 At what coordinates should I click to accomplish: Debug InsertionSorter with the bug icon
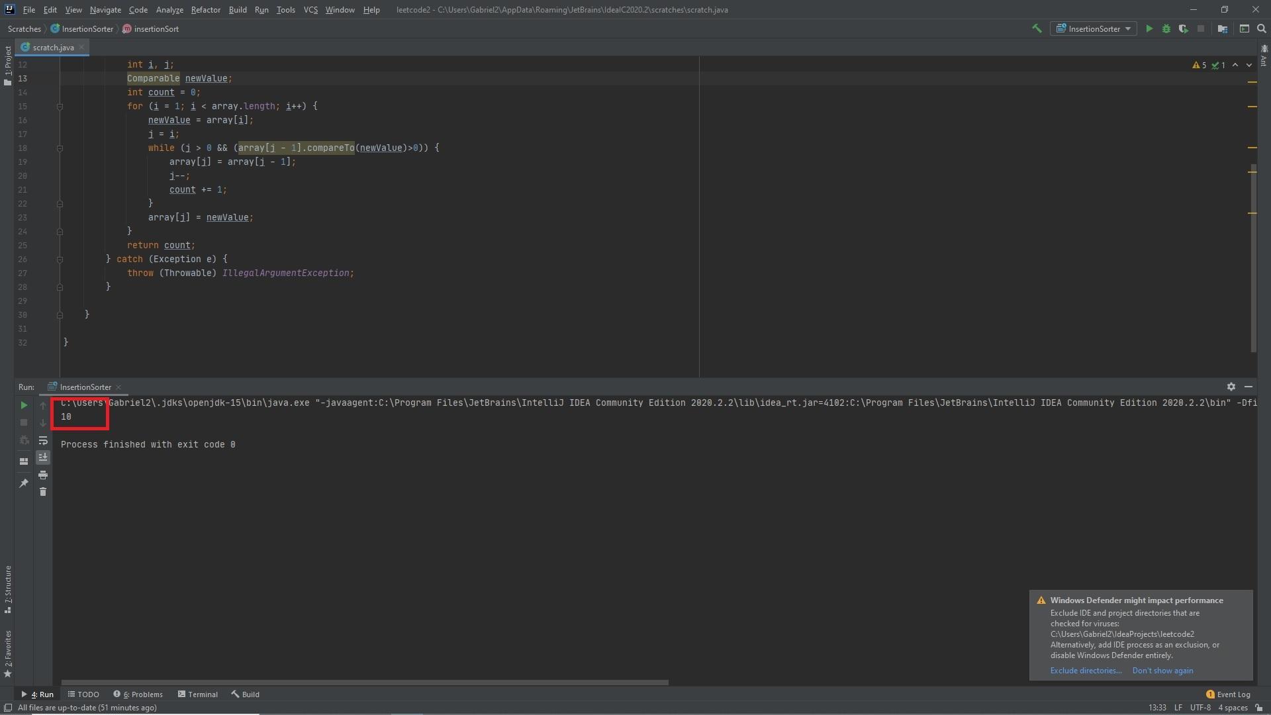click(1166, 28)
